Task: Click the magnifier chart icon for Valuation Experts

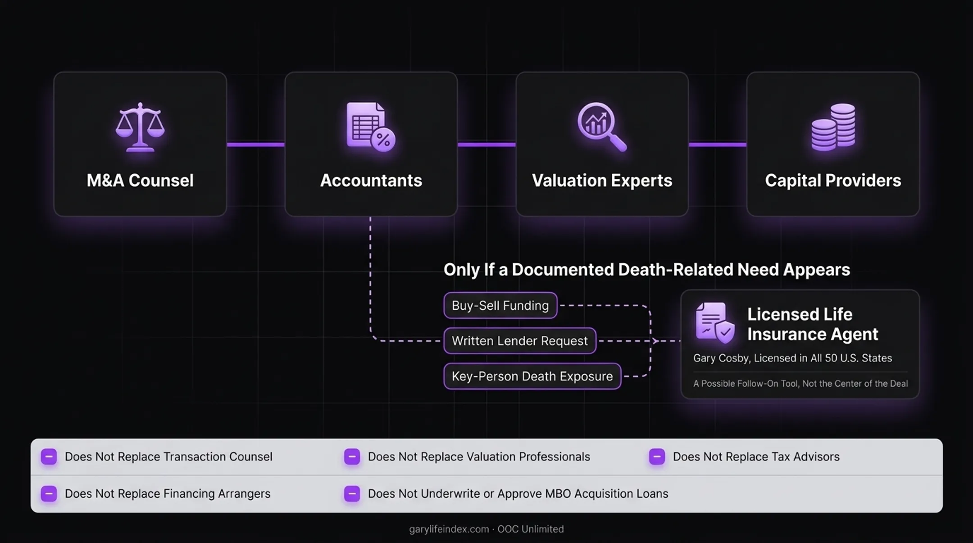Action: coord(602,127)
